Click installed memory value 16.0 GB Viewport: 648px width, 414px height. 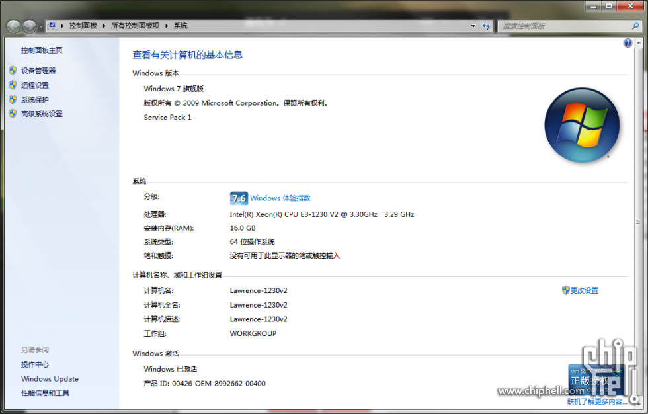pyautogui.click(x=243, y=228)
